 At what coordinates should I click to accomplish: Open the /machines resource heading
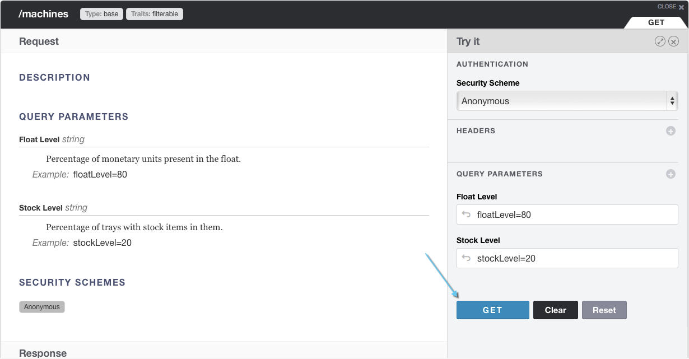coord(44,14)
